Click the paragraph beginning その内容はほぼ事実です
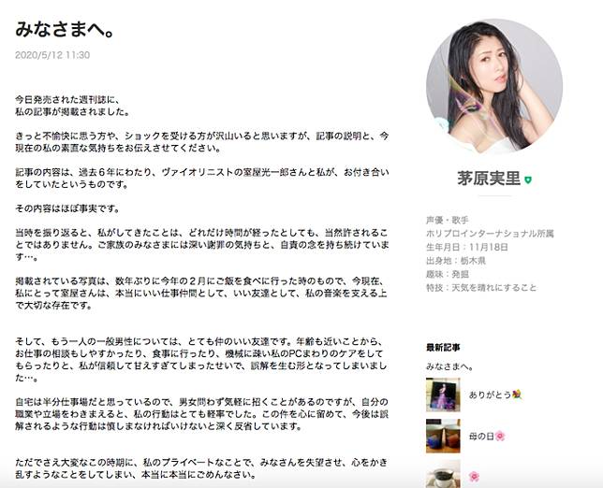This screenshot has width=603, height=488. [x=68, y=208]
